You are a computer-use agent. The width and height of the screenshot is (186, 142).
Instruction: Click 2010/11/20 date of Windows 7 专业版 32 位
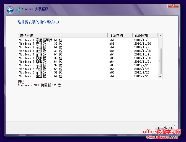(143, 44)
